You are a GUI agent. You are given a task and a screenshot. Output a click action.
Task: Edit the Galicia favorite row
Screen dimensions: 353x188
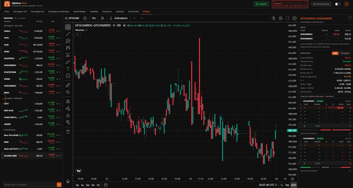coord(57,31)
